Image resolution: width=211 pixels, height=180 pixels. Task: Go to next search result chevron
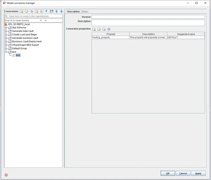pos(46,20)
